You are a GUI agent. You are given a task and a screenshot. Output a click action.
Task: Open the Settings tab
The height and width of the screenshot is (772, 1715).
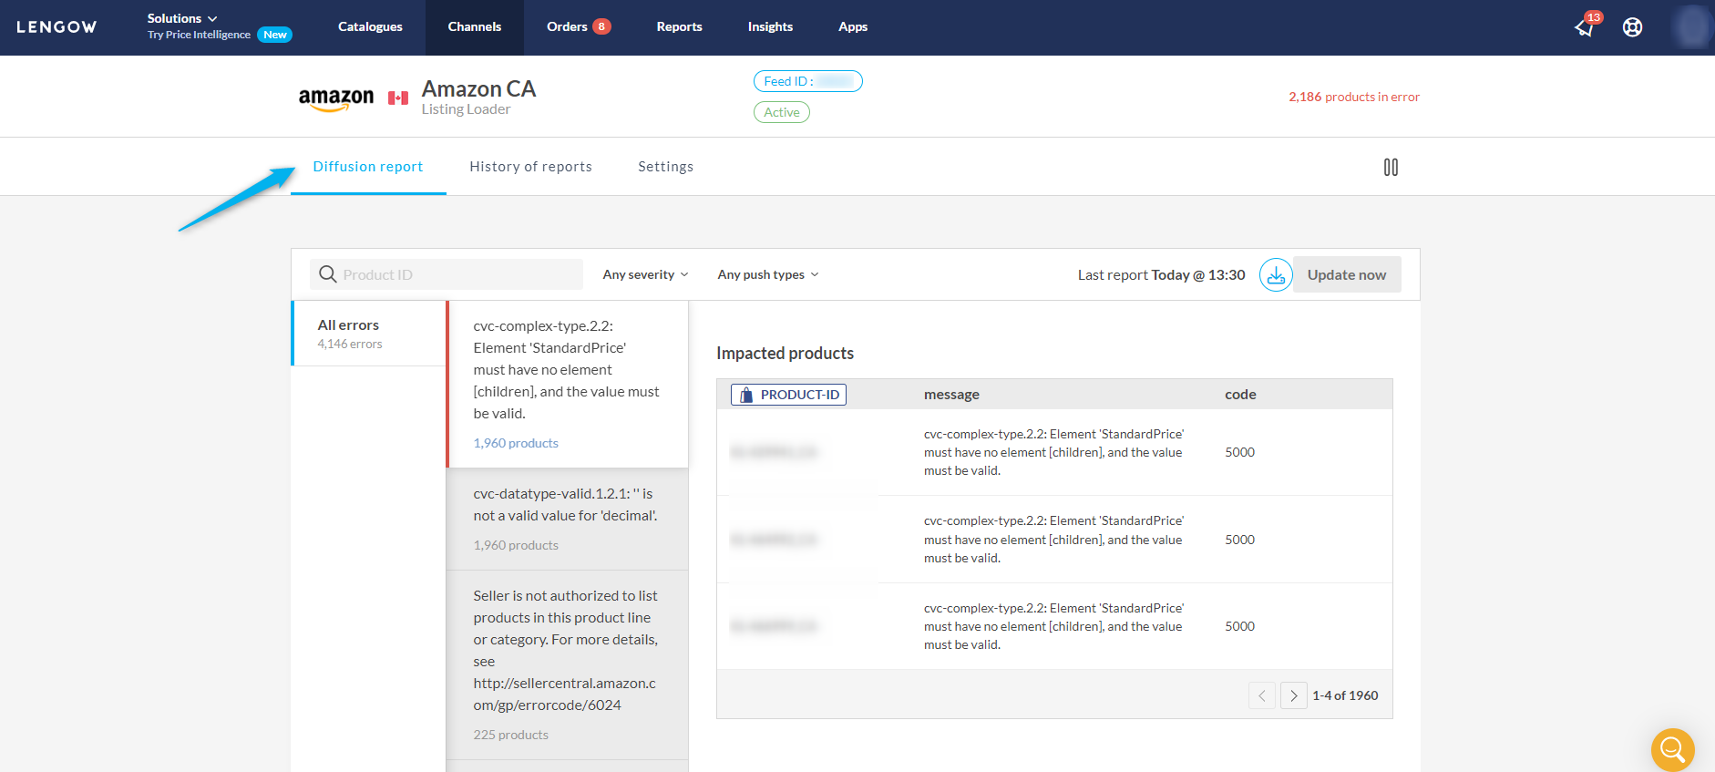[665, 167]
